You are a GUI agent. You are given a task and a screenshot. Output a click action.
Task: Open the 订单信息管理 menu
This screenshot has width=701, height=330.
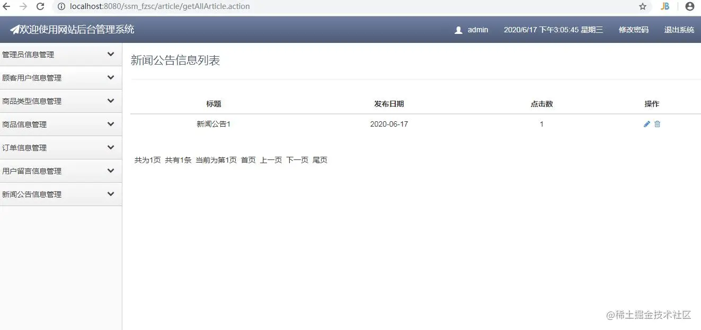[x=61, y=148]
